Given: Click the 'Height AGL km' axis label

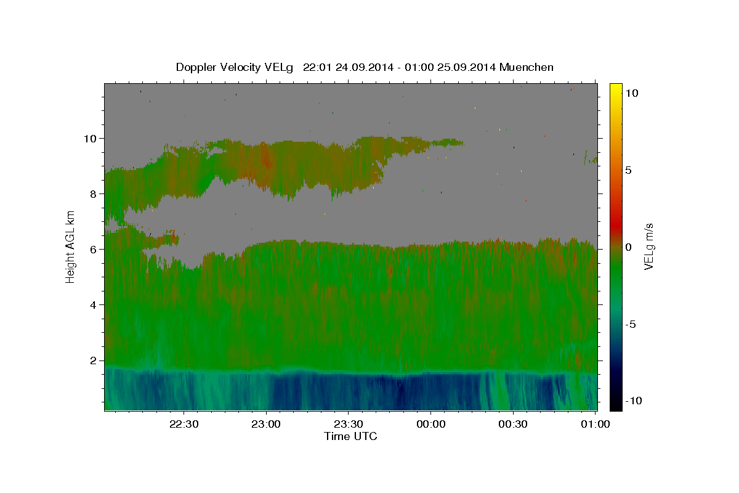Looking at the screenshot, I should [71, 246].
